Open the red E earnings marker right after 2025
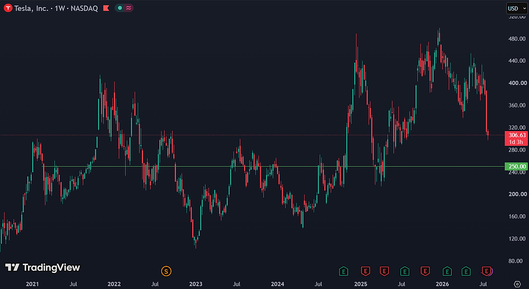The height and width of the screenshot is (289, 529). 365,271
